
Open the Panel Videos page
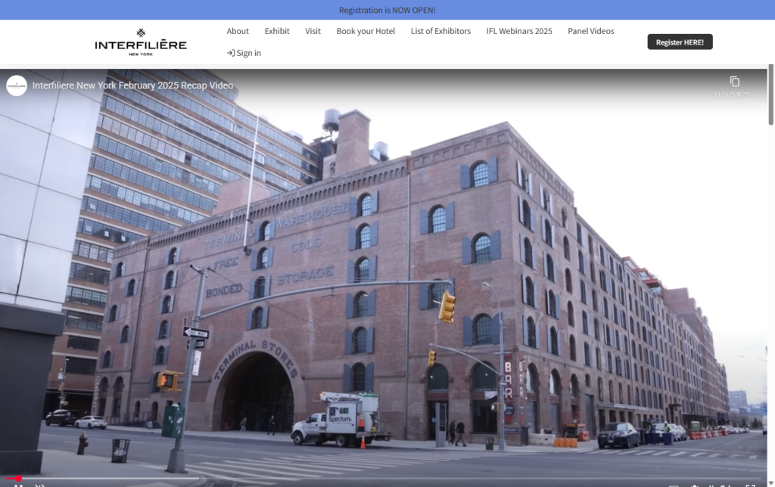click(x=591, y=31)
